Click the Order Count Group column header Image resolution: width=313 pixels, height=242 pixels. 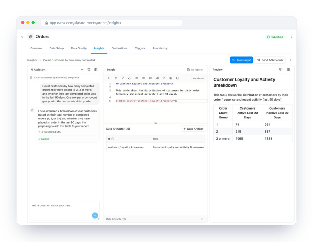click(223, 113)
